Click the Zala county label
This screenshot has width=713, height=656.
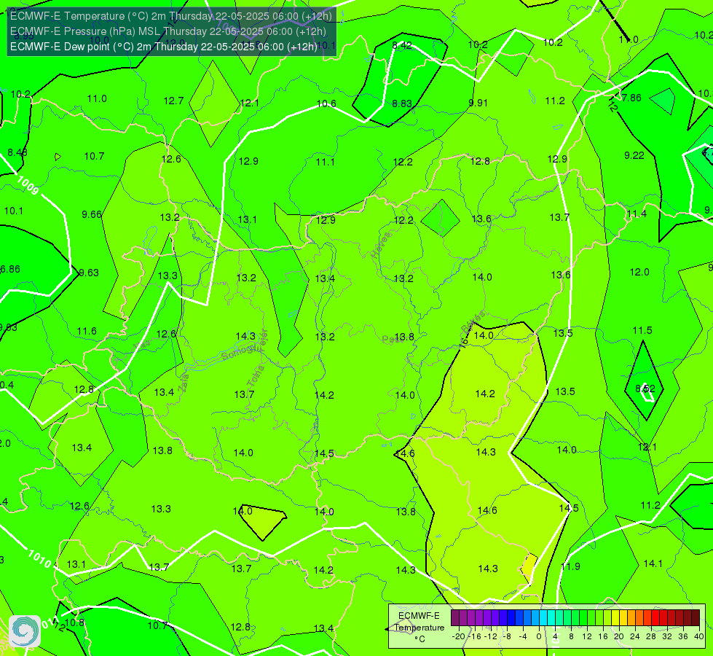pyautogui.click(x=184, y=383)
